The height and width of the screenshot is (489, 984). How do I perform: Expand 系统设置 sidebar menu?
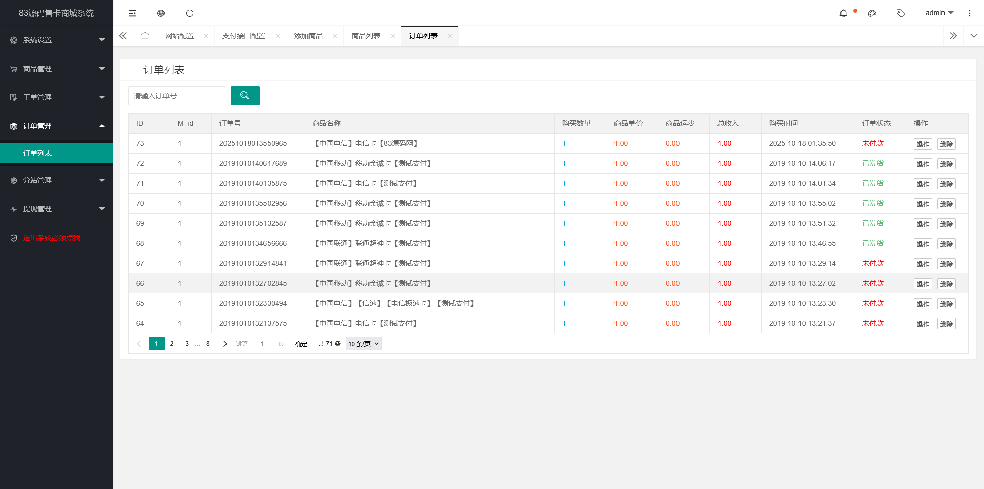56,40
